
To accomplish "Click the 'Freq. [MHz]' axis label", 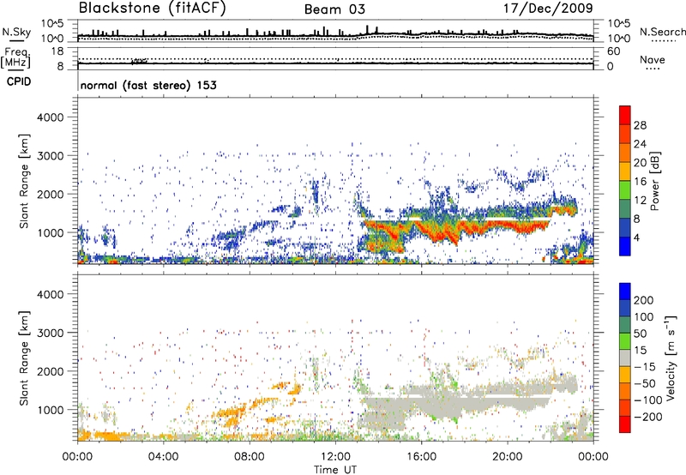I will coord(15,57).
